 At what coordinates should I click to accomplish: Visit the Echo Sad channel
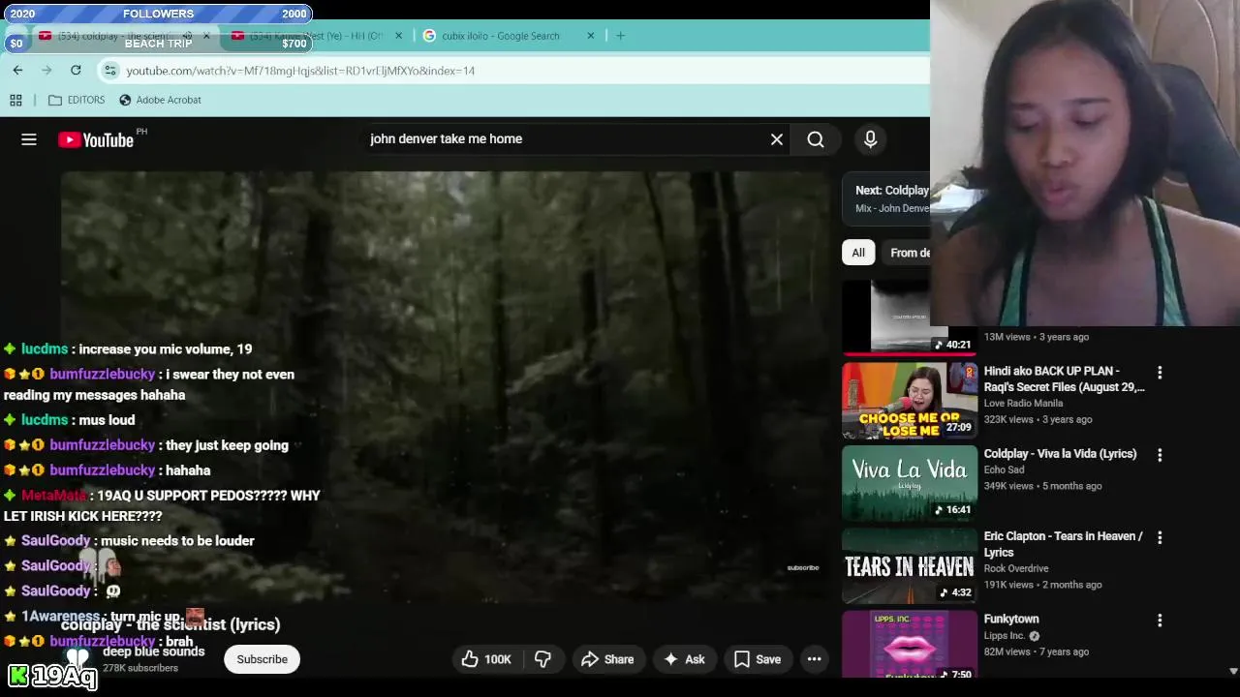coord(1004,470)
